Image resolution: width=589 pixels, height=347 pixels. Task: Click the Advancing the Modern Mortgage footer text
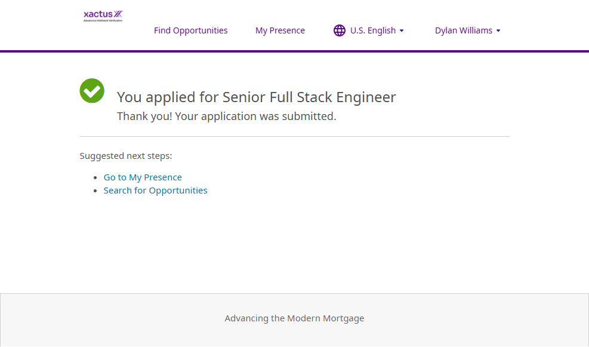[x=294, y=318]
